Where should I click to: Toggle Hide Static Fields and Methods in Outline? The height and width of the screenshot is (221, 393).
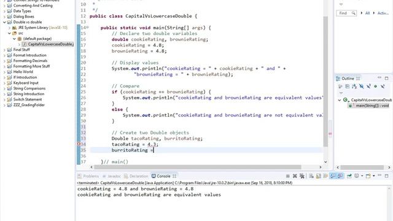point(368,87)
